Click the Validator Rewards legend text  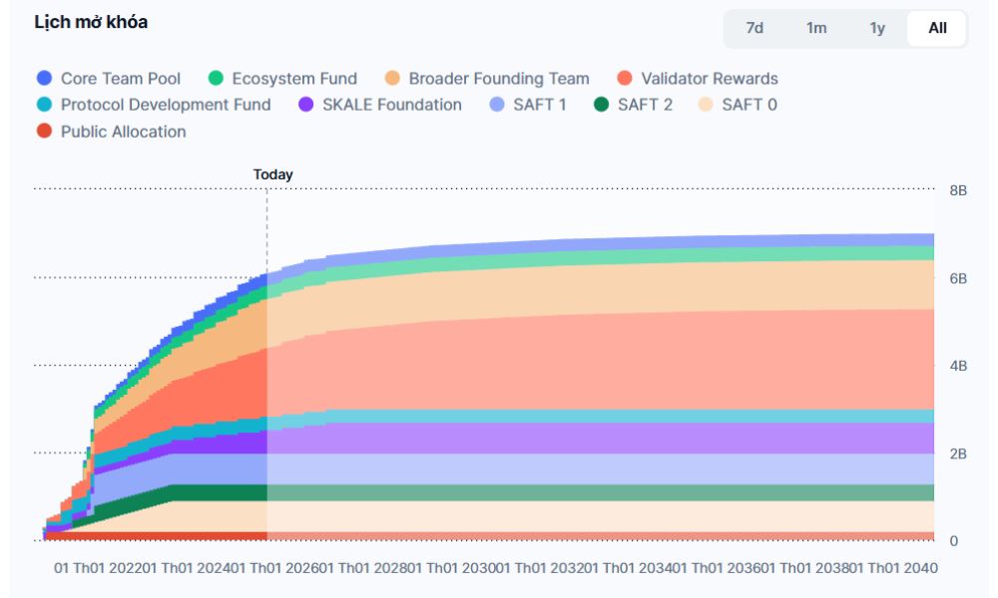[710, 79]
